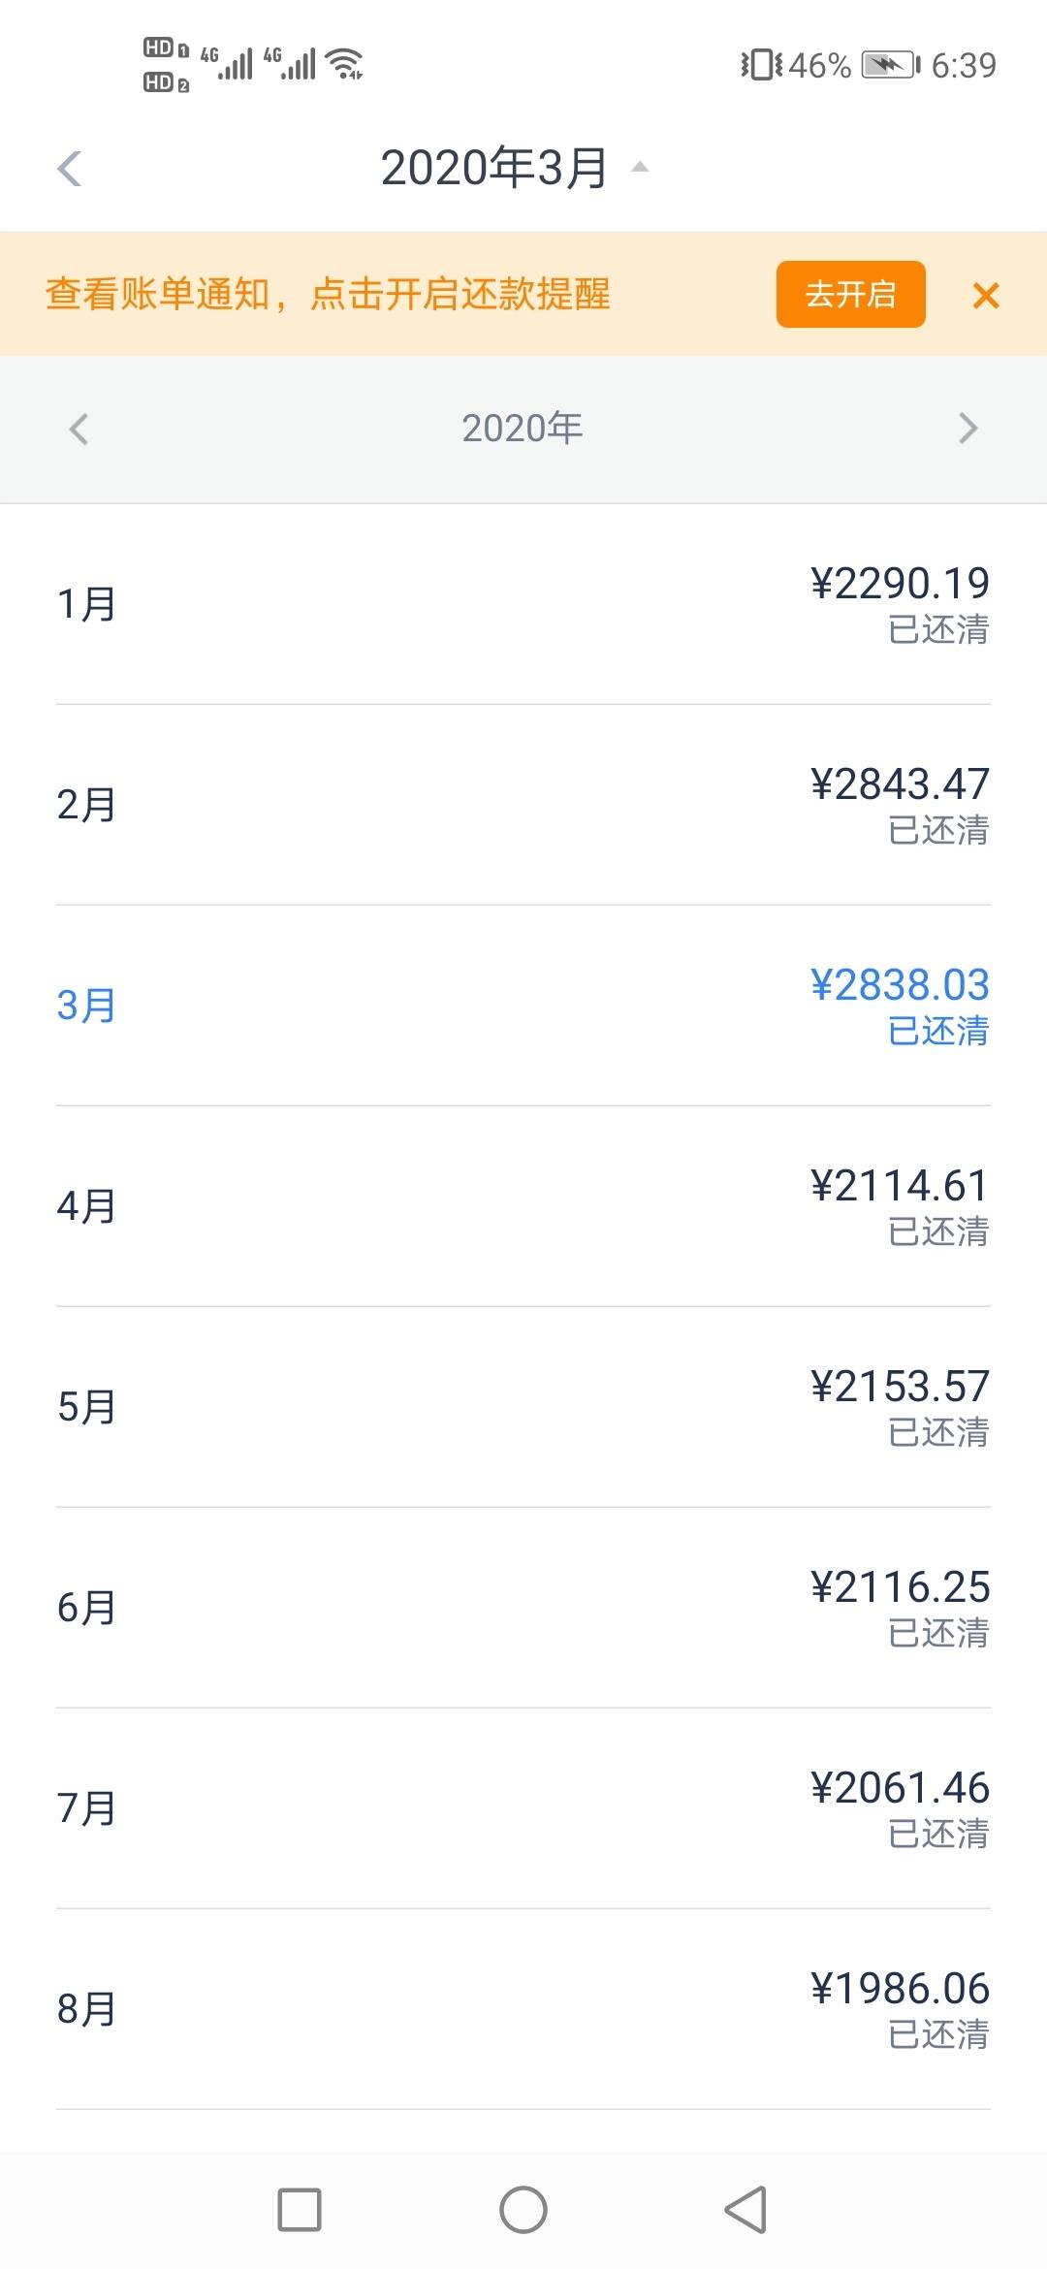This screenshot has width=1047, height=2269.
Task: Select the 6月 bill row
Action: (523, 1608)
